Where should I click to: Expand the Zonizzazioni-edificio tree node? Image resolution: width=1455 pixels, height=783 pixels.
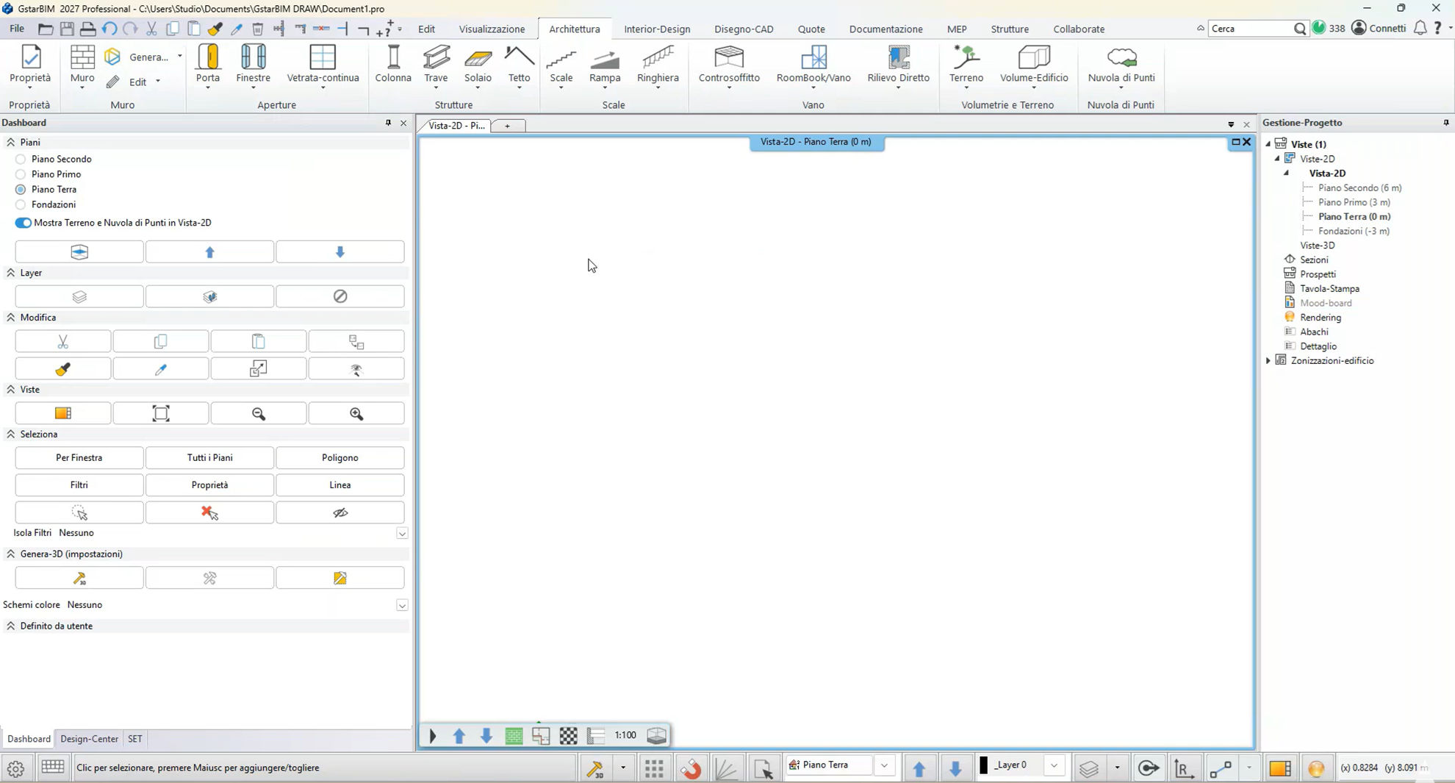pos(1268,361)
